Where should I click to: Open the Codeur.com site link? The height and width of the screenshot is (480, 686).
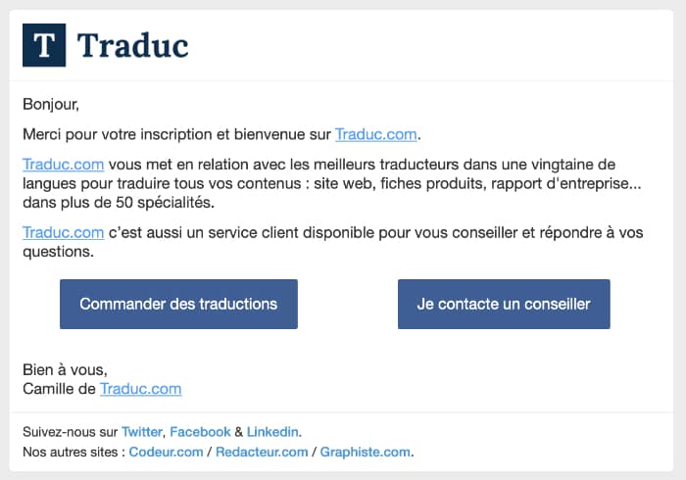[x=166, y=452]
